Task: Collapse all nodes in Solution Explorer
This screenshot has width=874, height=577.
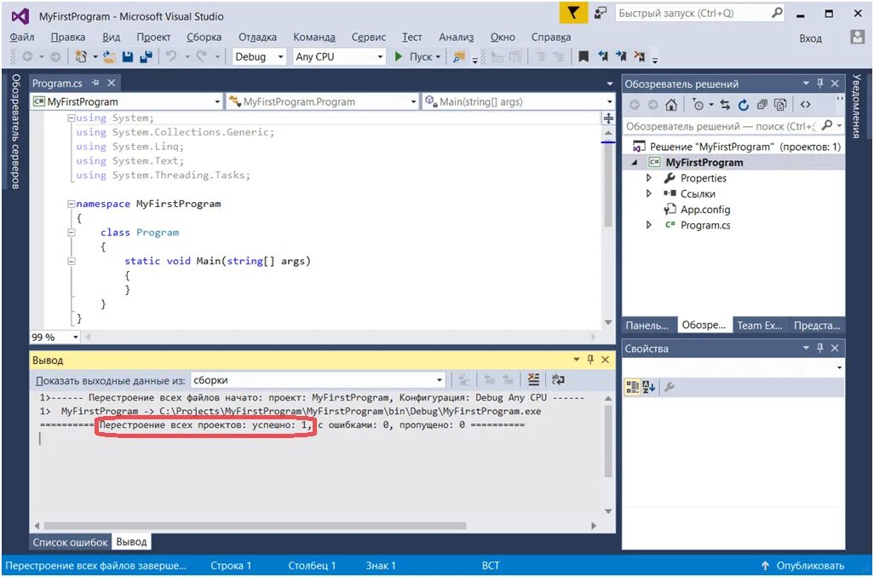Action: [762, 105]
